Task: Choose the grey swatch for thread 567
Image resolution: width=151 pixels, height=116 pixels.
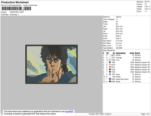Action: pyautogui.click(x=110, y=74)
